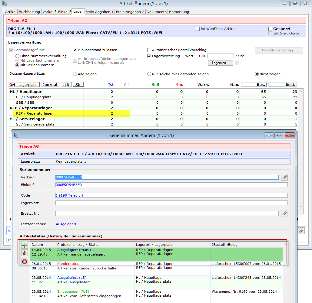Enable Automatischer Bestellvorschlag checkbox
Viewport: 312px width, 303px height.
(149, 50)
